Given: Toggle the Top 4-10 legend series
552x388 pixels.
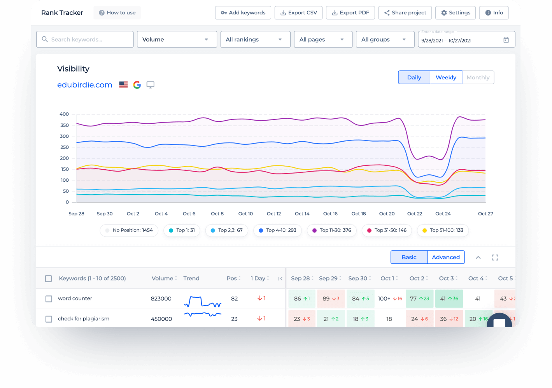Looking at the screenshot, I should coord(278,230).
